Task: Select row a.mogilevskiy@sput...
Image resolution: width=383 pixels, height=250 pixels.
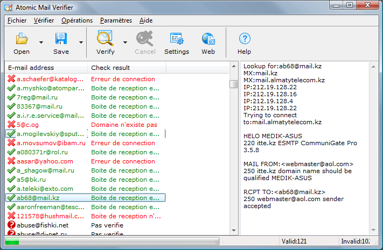Action: [86, 134]
